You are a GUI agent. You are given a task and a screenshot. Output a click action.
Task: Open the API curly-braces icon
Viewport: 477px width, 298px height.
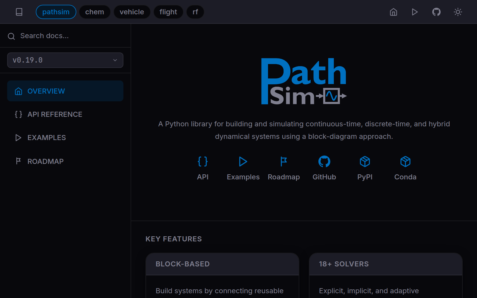click(x=203, y=162)
